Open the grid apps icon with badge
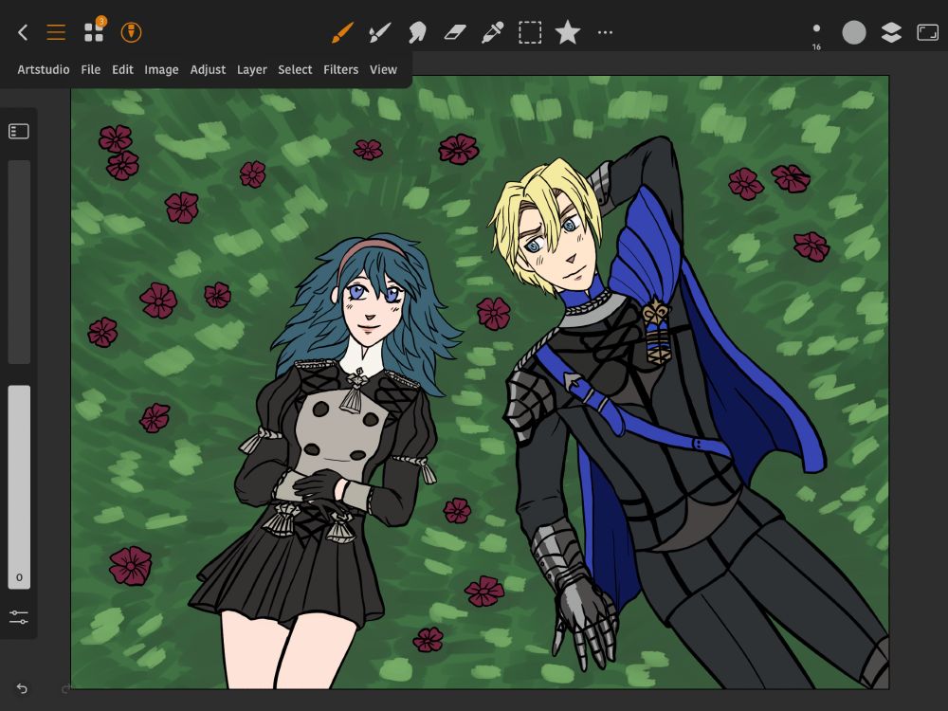 (x=94, y=32)
